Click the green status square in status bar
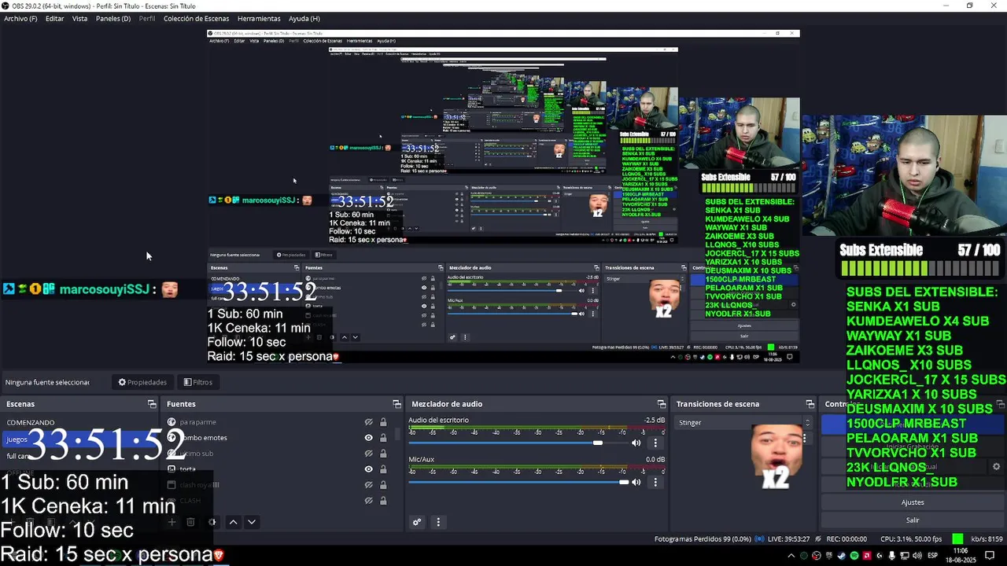Viewport: 1007px width, 566px height. 957,538
